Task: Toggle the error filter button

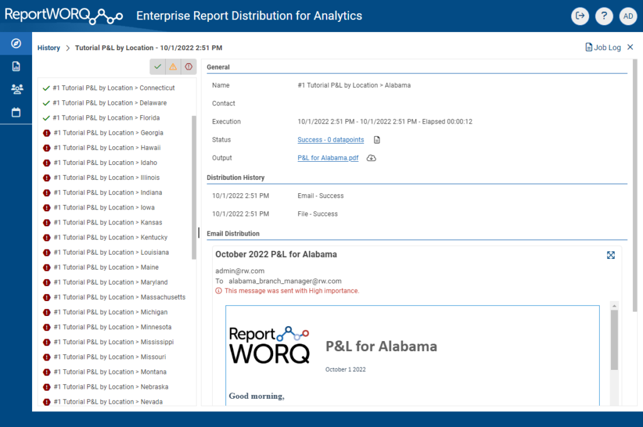Action: (x=188, y=66)
